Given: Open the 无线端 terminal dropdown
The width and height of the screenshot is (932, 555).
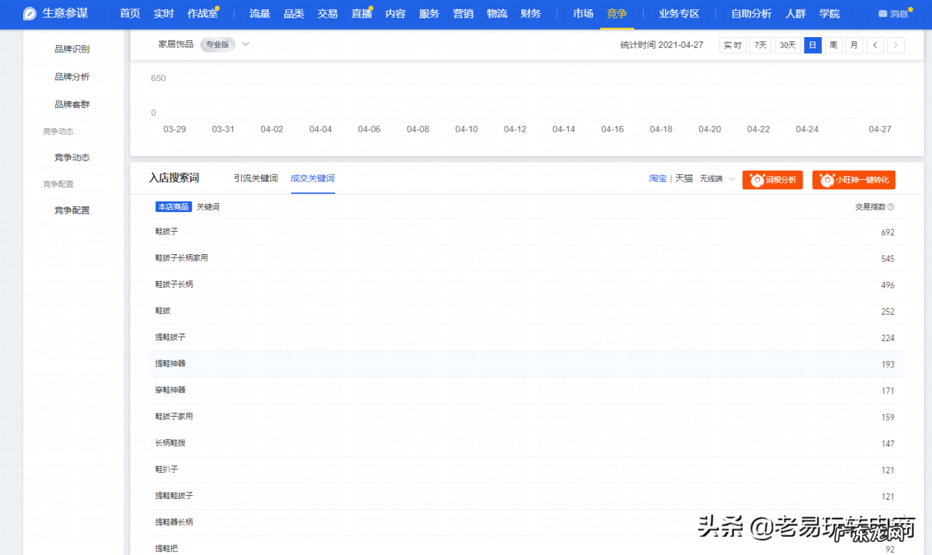Looking at the screenshot, I should coord(714,178).
